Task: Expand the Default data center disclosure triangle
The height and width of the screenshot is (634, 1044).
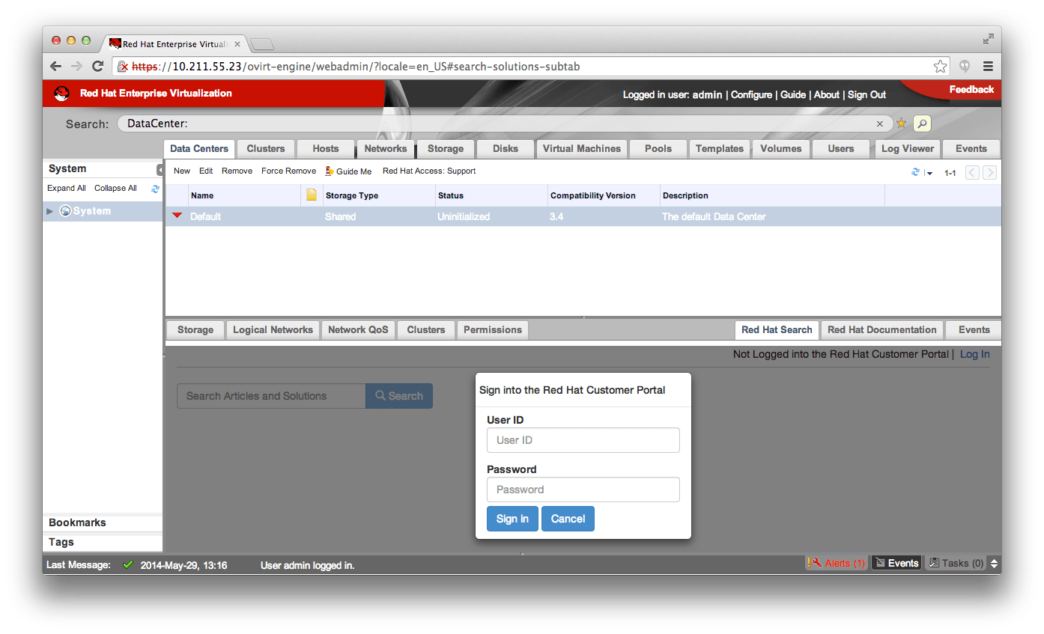Action: [x=177, y=216]
